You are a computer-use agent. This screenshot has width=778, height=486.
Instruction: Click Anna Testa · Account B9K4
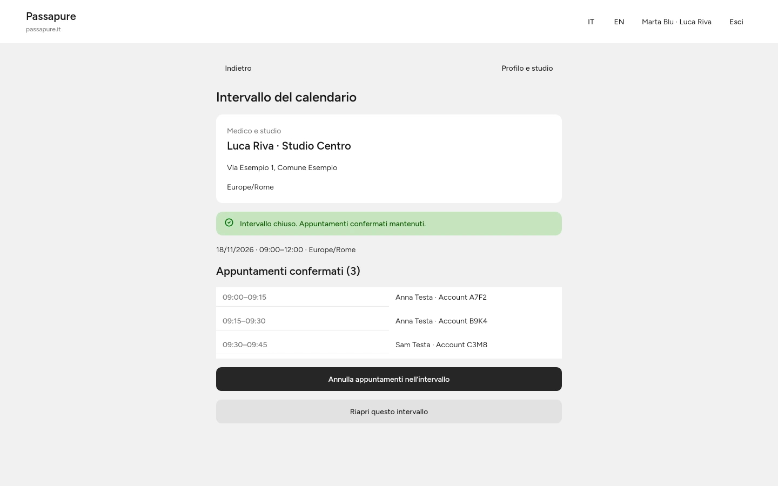[x=441, y=321]
